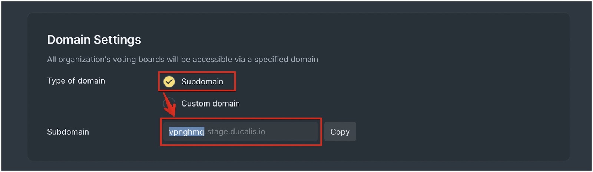The width and height of the screenshot is (593, 172).
Task: Click the Domain Settings heading
Action: point(94,40)
